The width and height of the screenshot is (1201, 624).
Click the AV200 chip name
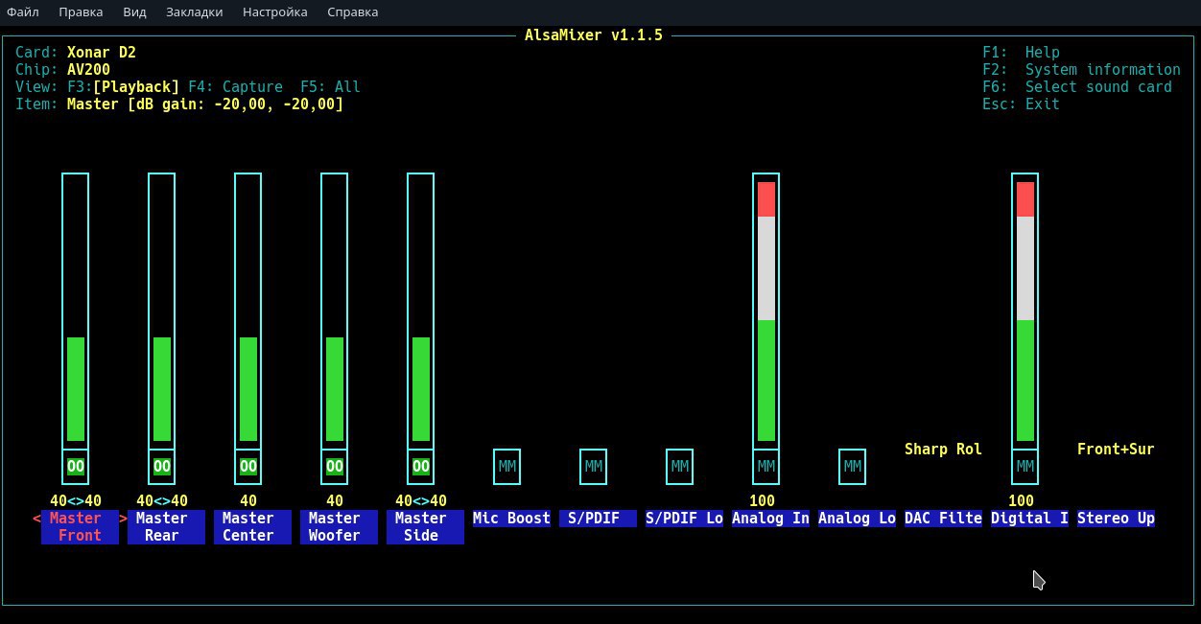pos(88,70)
